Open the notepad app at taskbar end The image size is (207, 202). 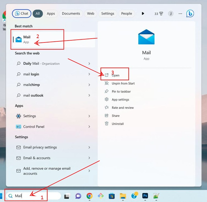click(156, 196)
